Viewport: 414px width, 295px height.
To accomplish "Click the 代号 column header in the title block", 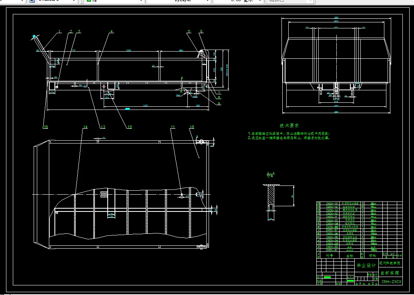I will [330, 255].
